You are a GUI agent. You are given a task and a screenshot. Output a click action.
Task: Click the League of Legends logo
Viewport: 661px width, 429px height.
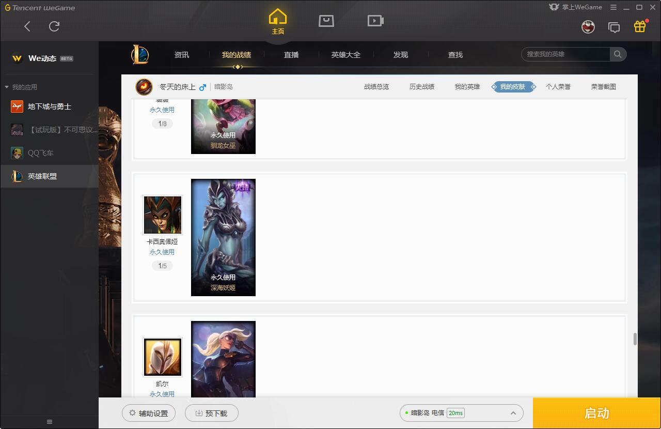[x=140, y=54]
